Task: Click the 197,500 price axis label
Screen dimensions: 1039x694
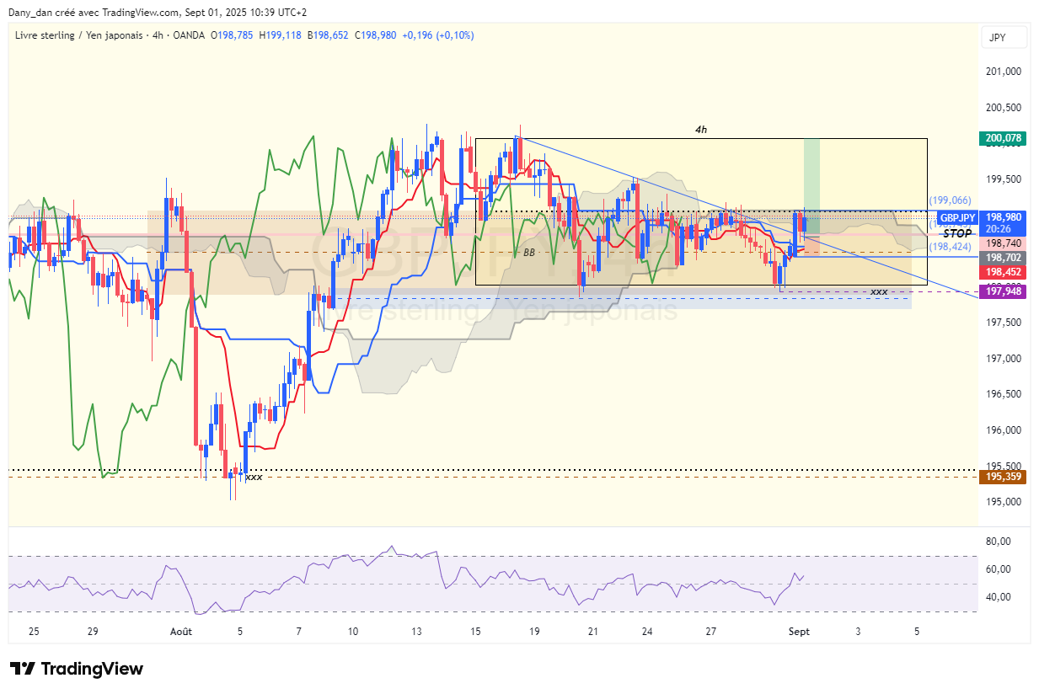Action: point(1004,322)
